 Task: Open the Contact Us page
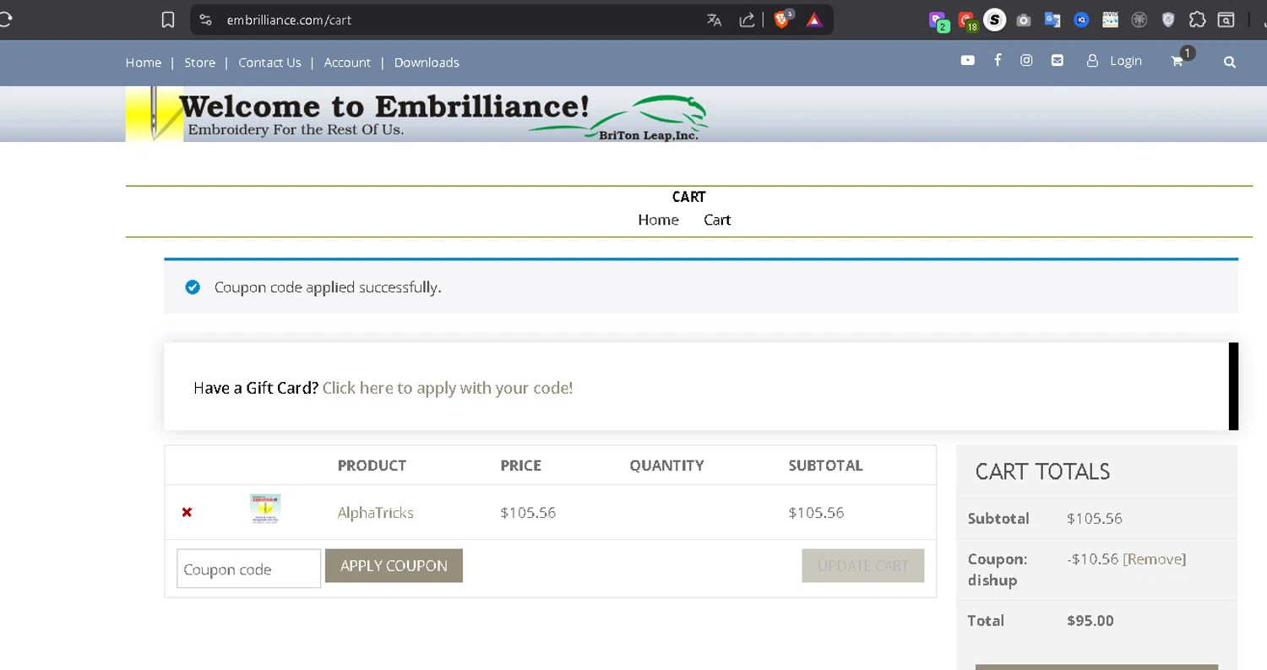click(x=269, y=63)
